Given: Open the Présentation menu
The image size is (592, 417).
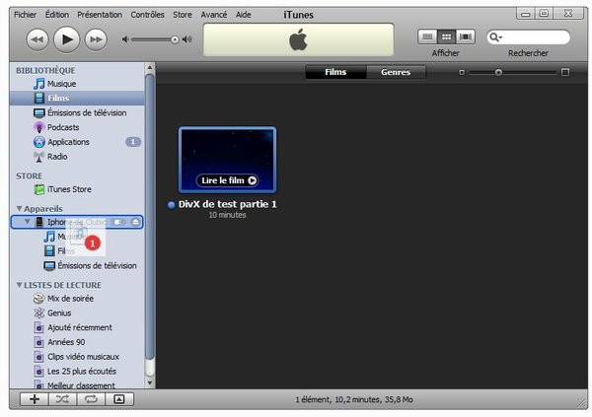Looking at the screenshot, I should tap(100, 15).
